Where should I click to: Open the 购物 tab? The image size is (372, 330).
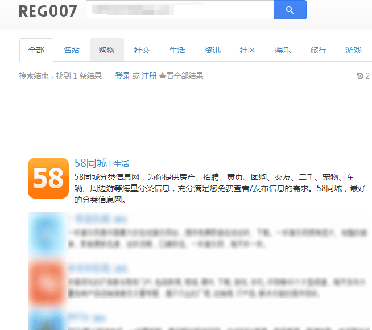tap(107, 50)
